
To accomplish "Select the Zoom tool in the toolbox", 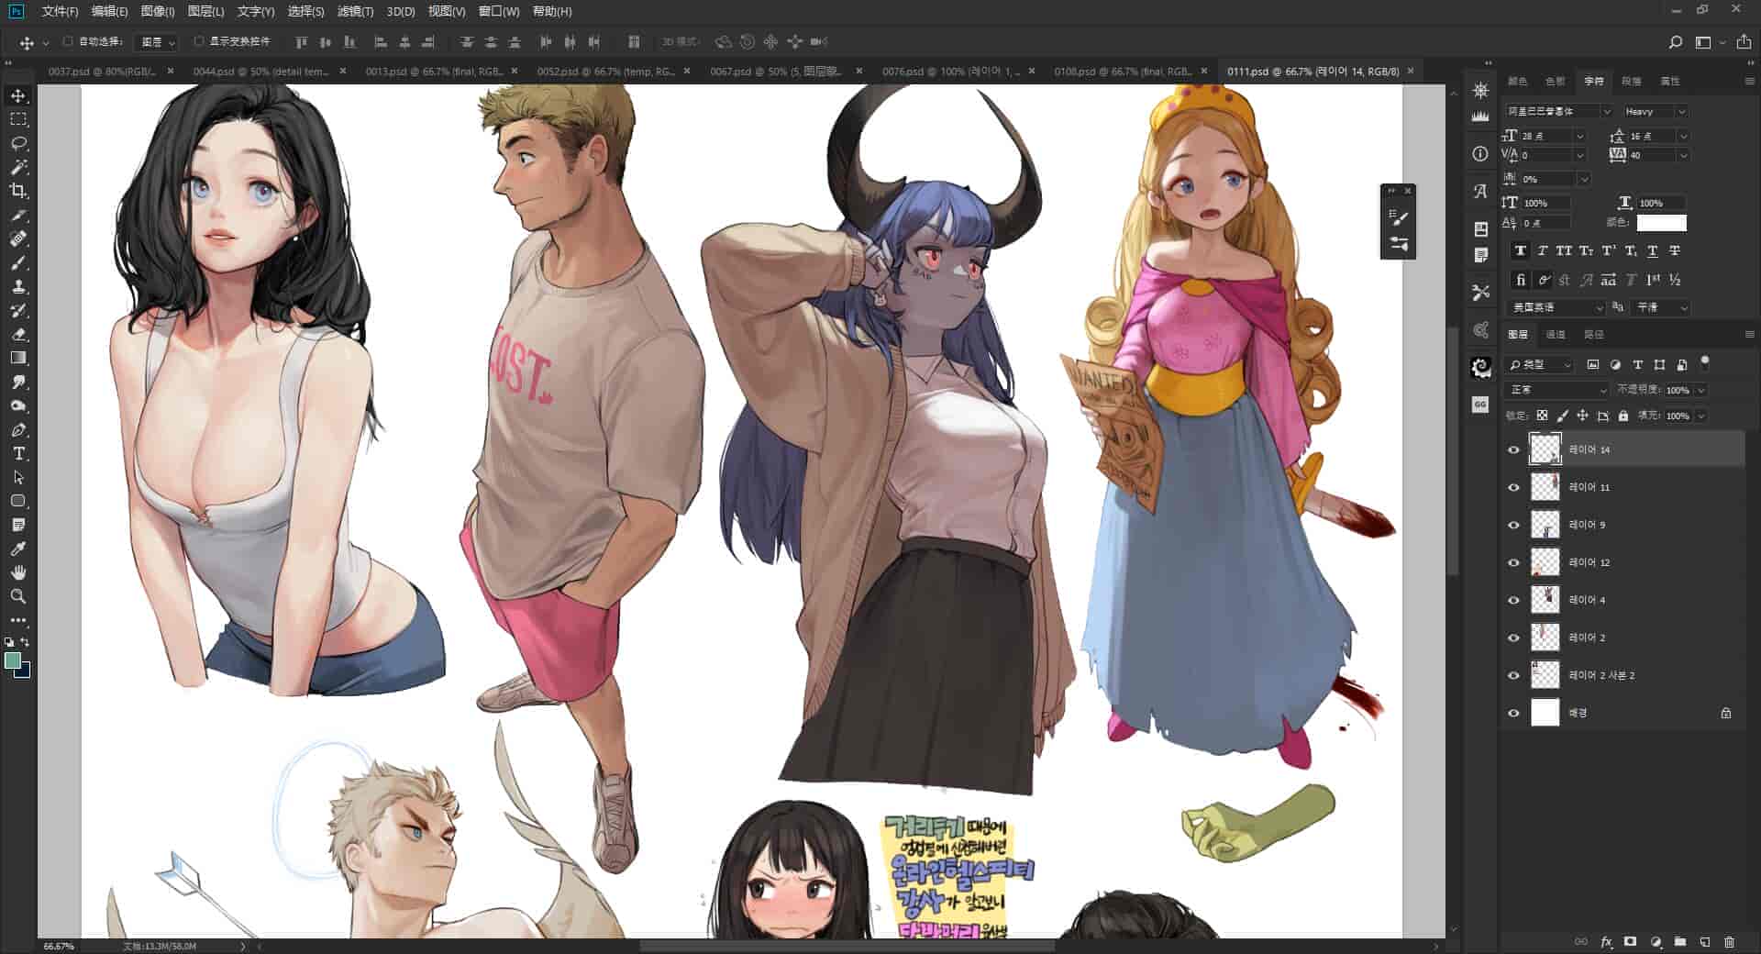I will (x=18, y=596).
